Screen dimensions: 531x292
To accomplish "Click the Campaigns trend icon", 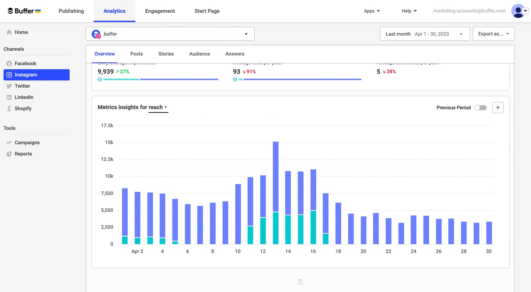I will coord(9,143).
